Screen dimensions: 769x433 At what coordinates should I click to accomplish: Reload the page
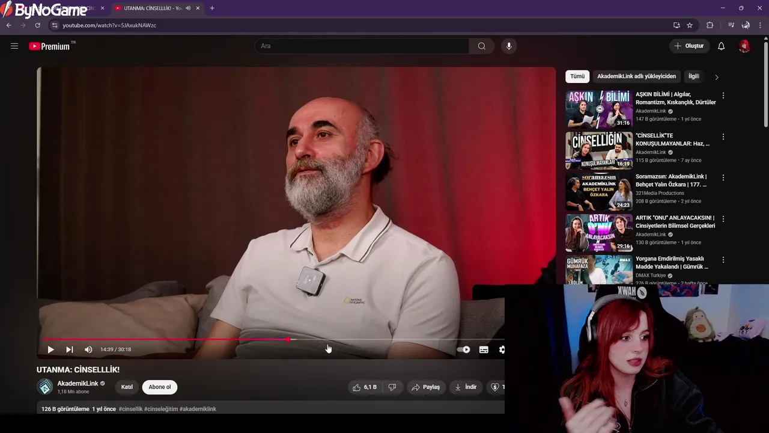coord(37,25)
